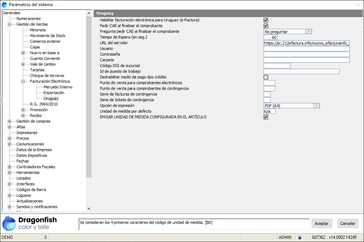This screenshot has height=242, width=364.
Task: Open Mercado Interno under Facturación Electrónica
Action: (x=58, y=87)
